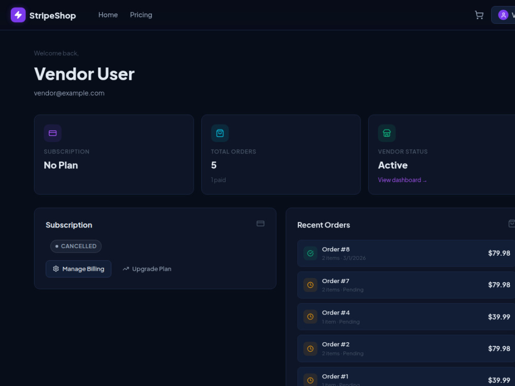
Task: Click the Recent Orders heading
Action: point(323,225)
